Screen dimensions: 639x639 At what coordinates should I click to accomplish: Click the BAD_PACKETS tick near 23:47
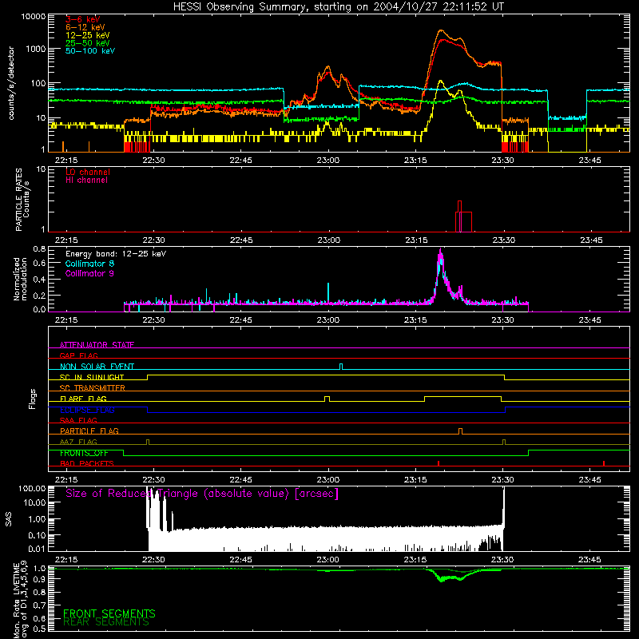point(604,463)
